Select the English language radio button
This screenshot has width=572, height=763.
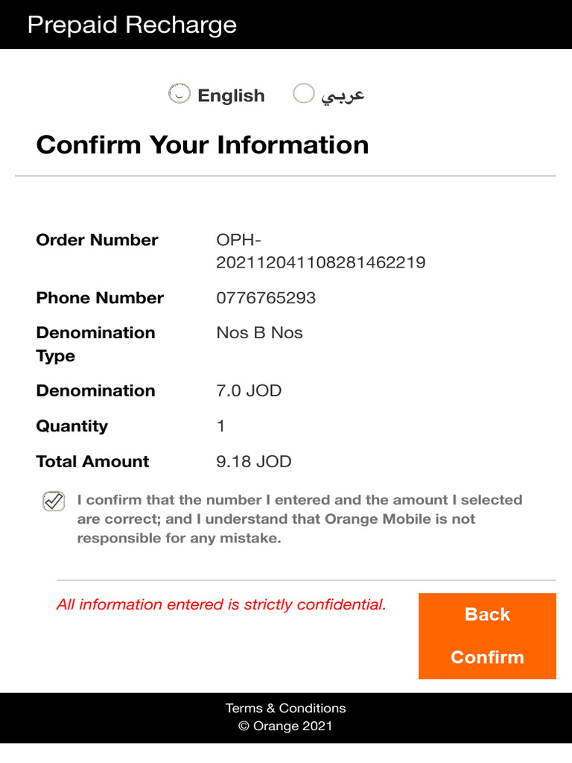click(179, 94)
